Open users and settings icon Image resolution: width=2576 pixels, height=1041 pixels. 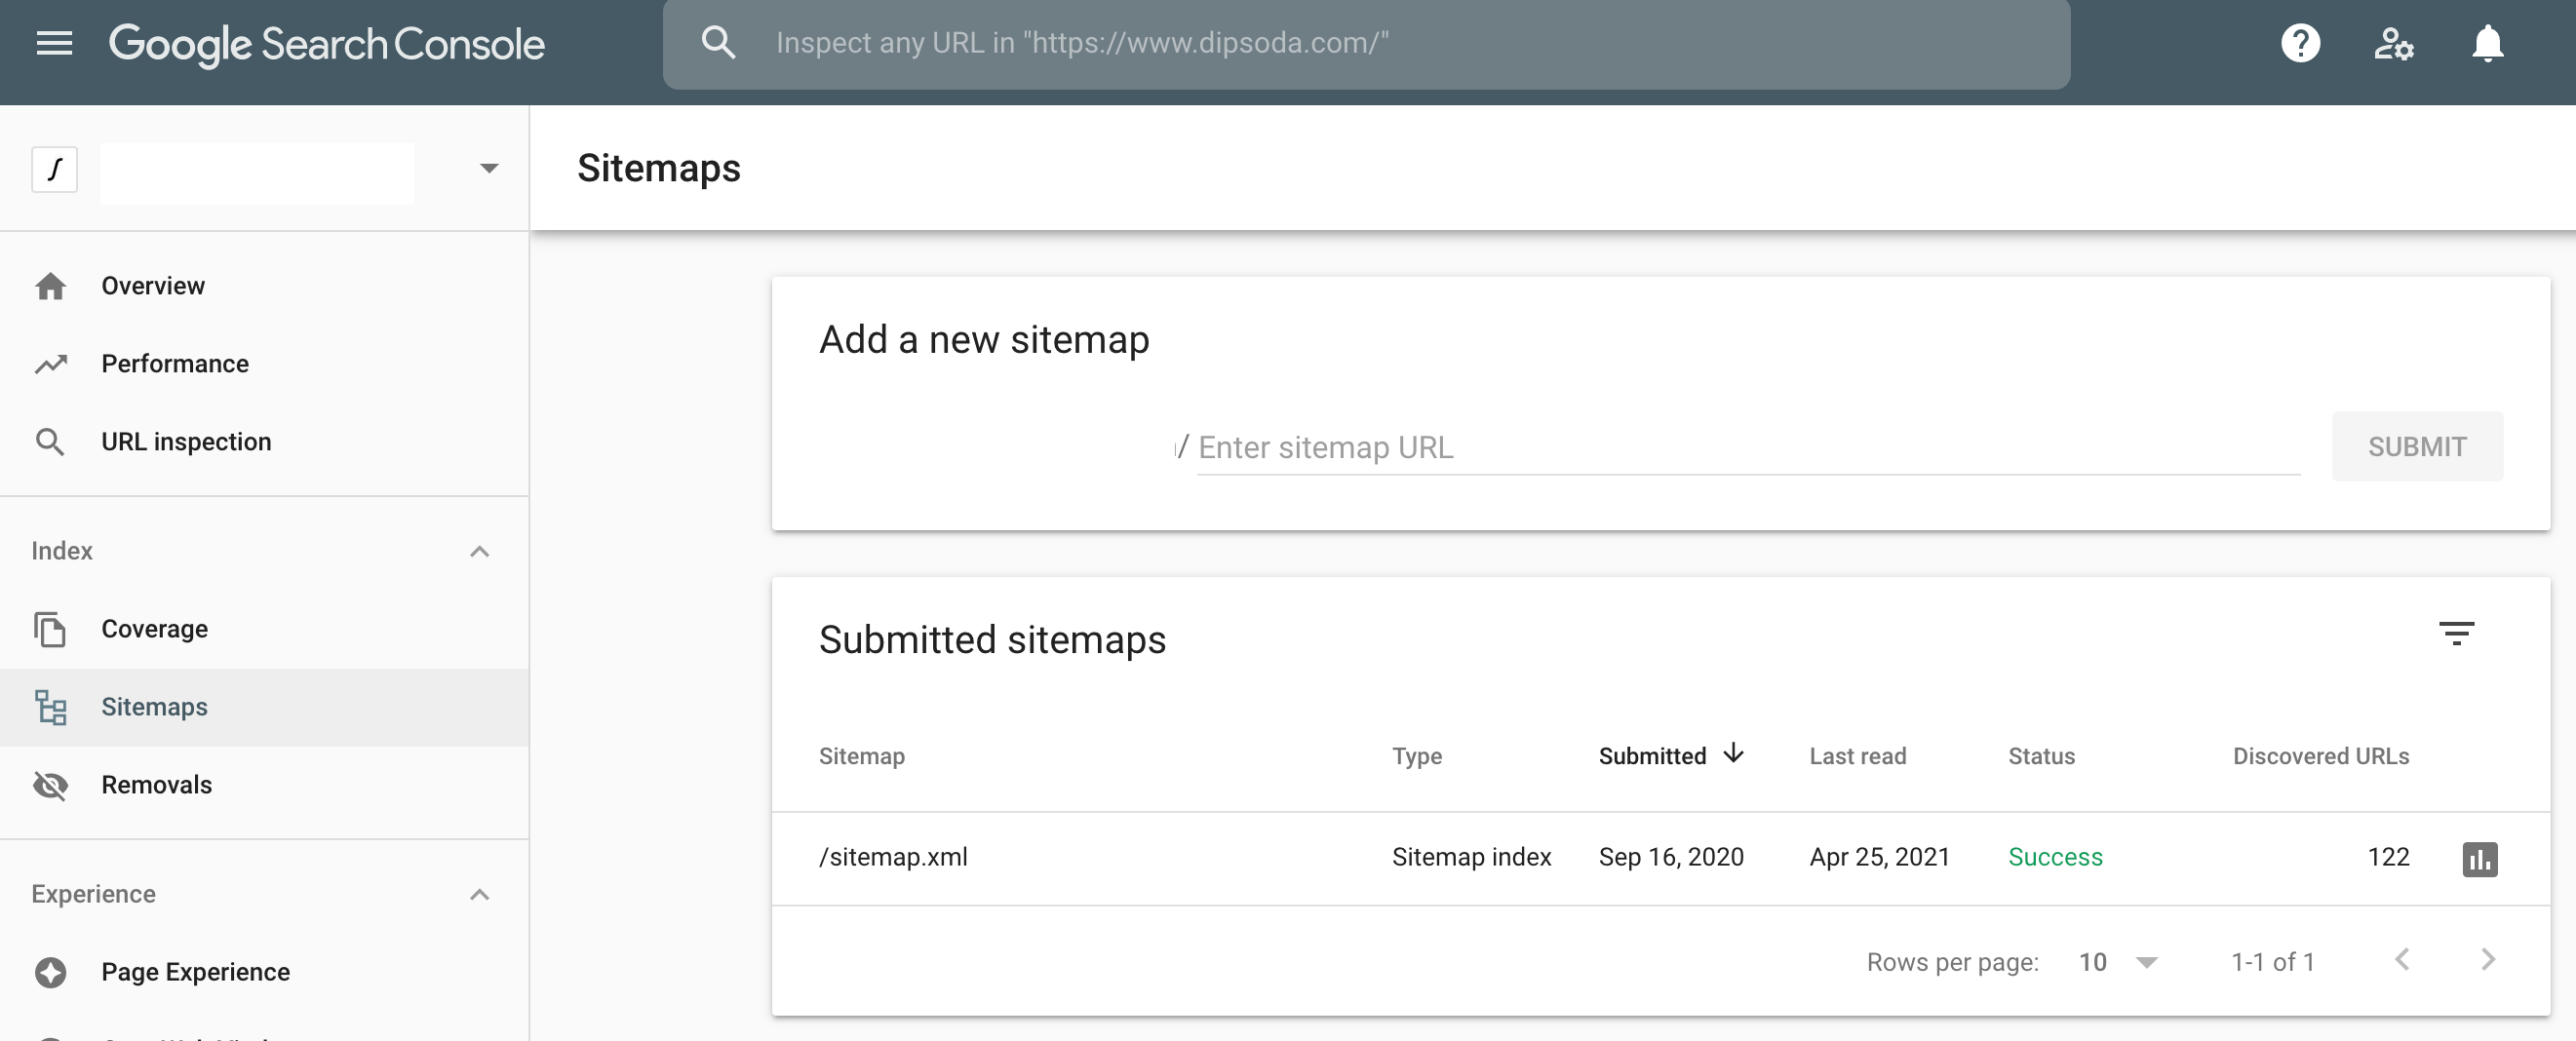click(2394, 43)
